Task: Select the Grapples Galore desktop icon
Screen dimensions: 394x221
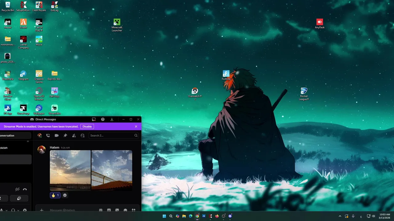Action: (39, 77)
